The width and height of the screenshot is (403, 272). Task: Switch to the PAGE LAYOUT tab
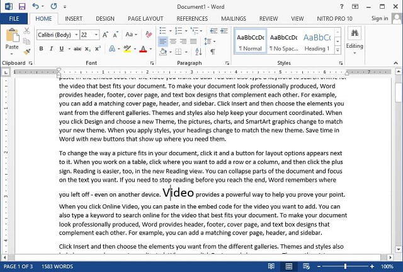tap(145, 19)
